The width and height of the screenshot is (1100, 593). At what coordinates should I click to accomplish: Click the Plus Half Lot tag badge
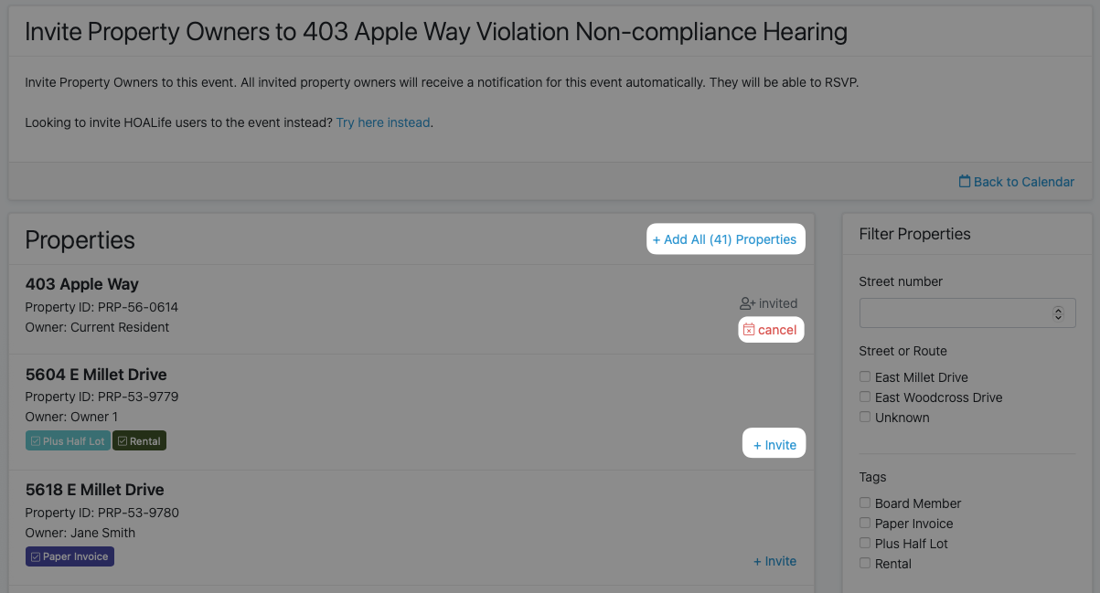tap(68, 441)
